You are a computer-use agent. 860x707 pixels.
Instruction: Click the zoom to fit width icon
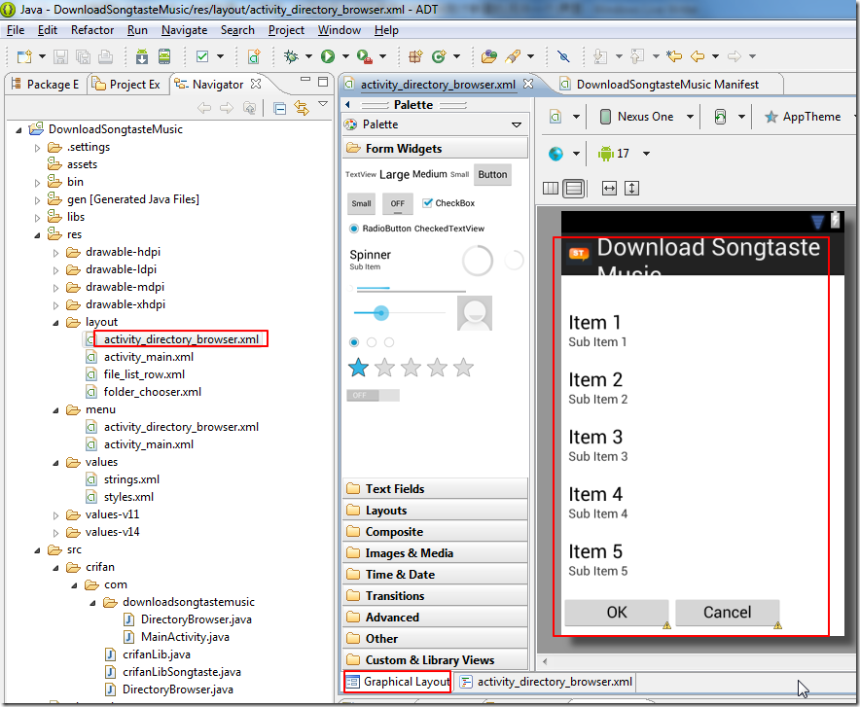tap(610, 188)
